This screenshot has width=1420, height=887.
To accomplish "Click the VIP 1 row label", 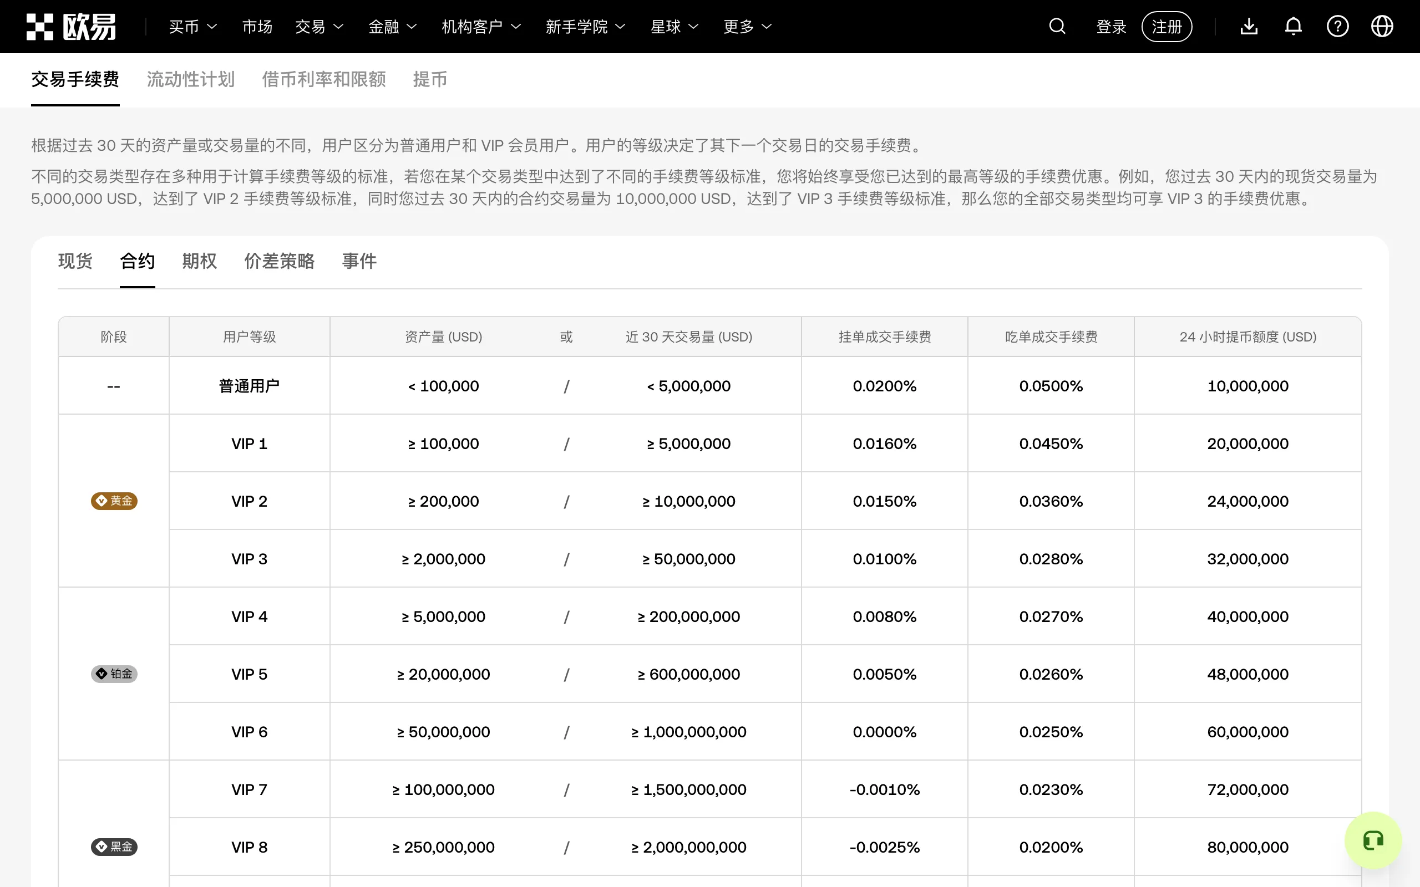I will [250, 443].
